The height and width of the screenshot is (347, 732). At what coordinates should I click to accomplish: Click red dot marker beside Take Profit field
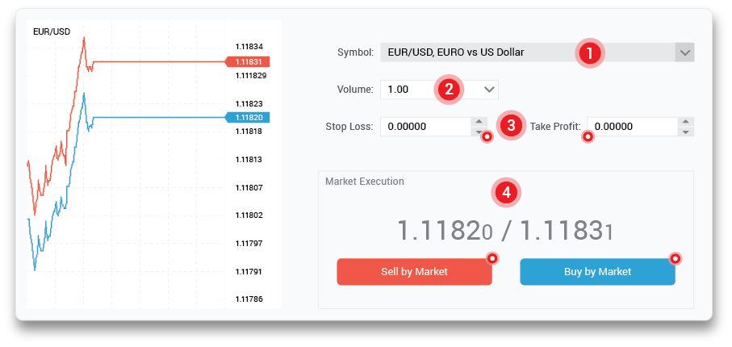tap(588, 137)
